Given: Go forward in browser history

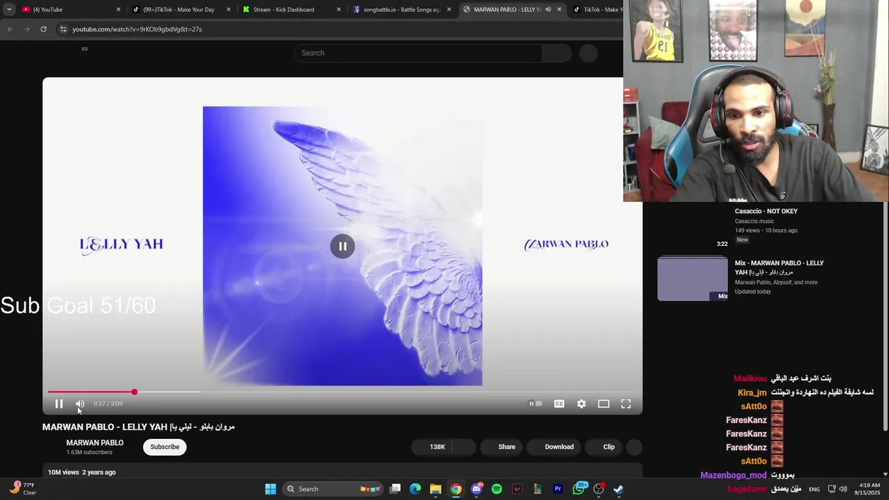Looking at the screenshot, I should pos(26,29).
